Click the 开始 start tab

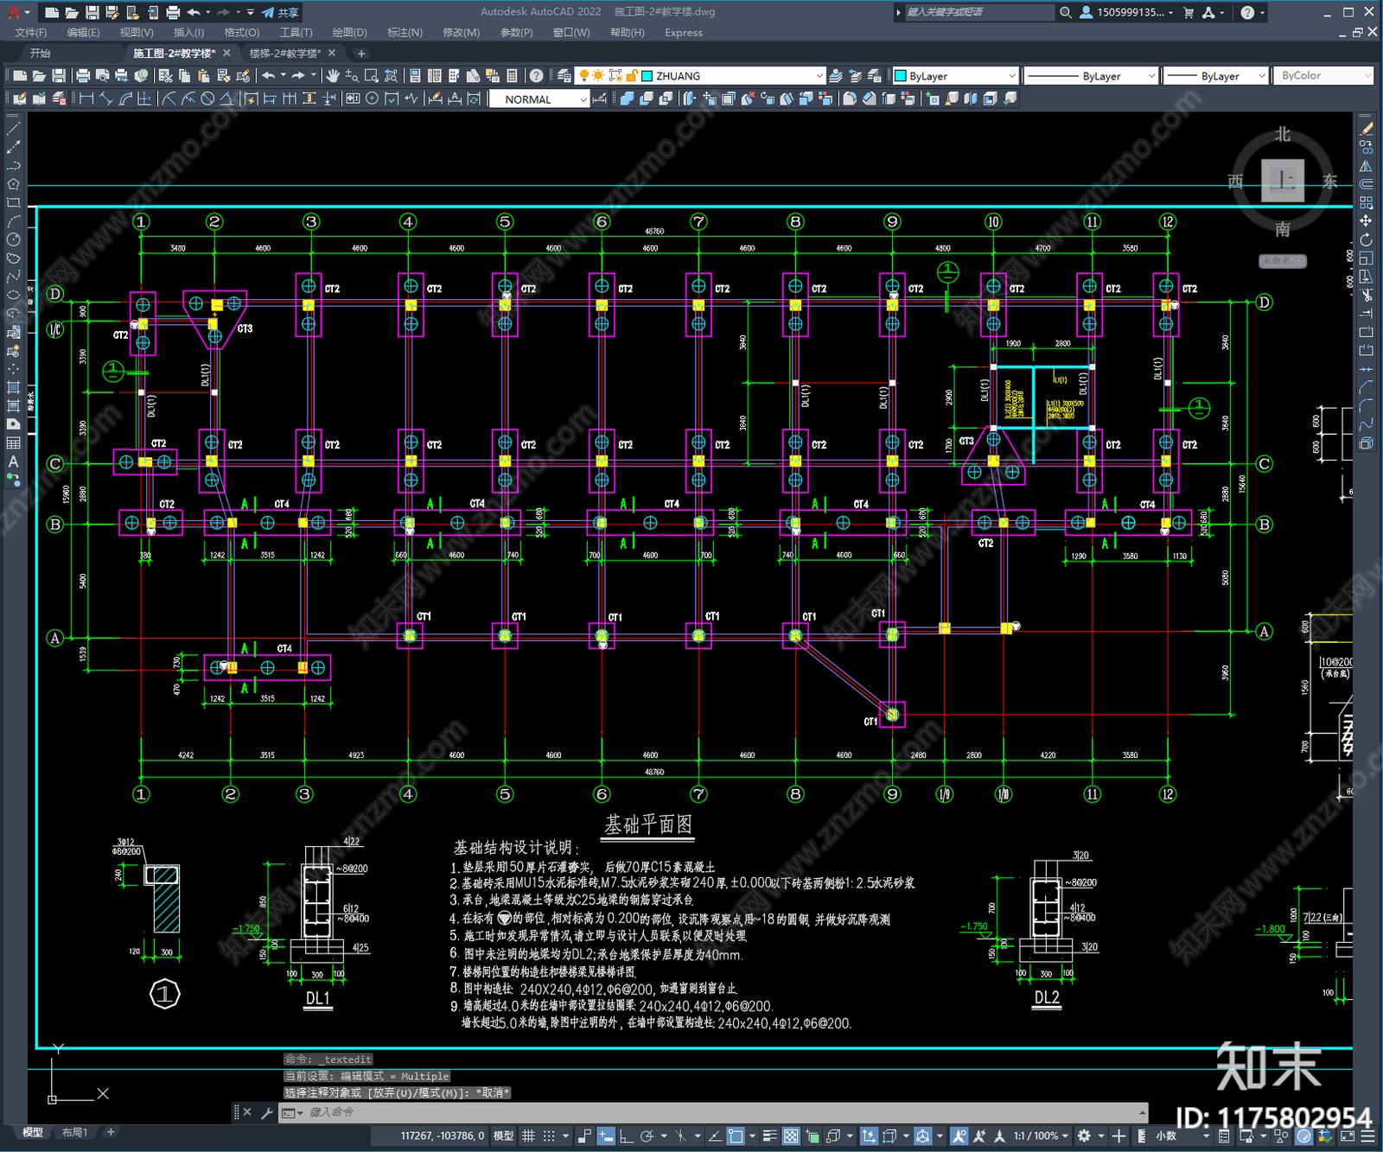click(x=40, y=54)
